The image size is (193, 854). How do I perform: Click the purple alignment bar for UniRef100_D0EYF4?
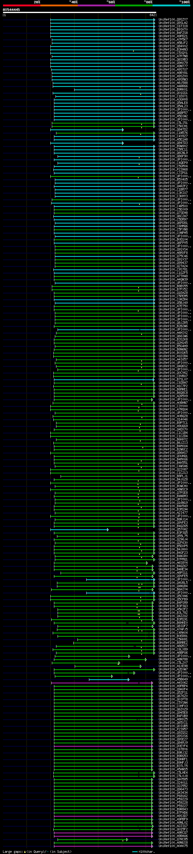point(103,746)
